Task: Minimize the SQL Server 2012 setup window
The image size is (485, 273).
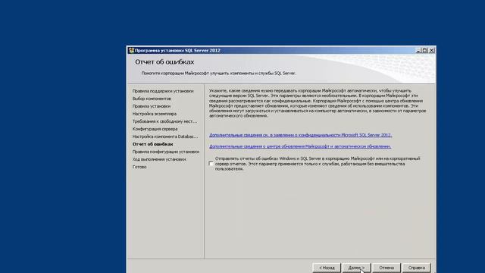Action: click(418, 51)
